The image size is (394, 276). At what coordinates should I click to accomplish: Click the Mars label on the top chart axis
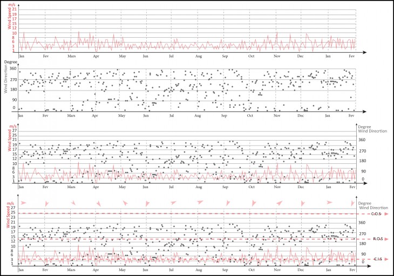pos(72,56)
